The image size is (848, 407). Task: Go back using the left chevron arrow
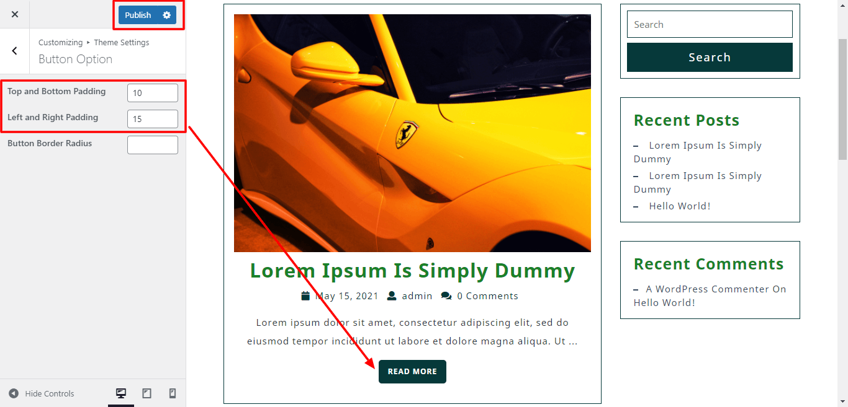(15, 51)
